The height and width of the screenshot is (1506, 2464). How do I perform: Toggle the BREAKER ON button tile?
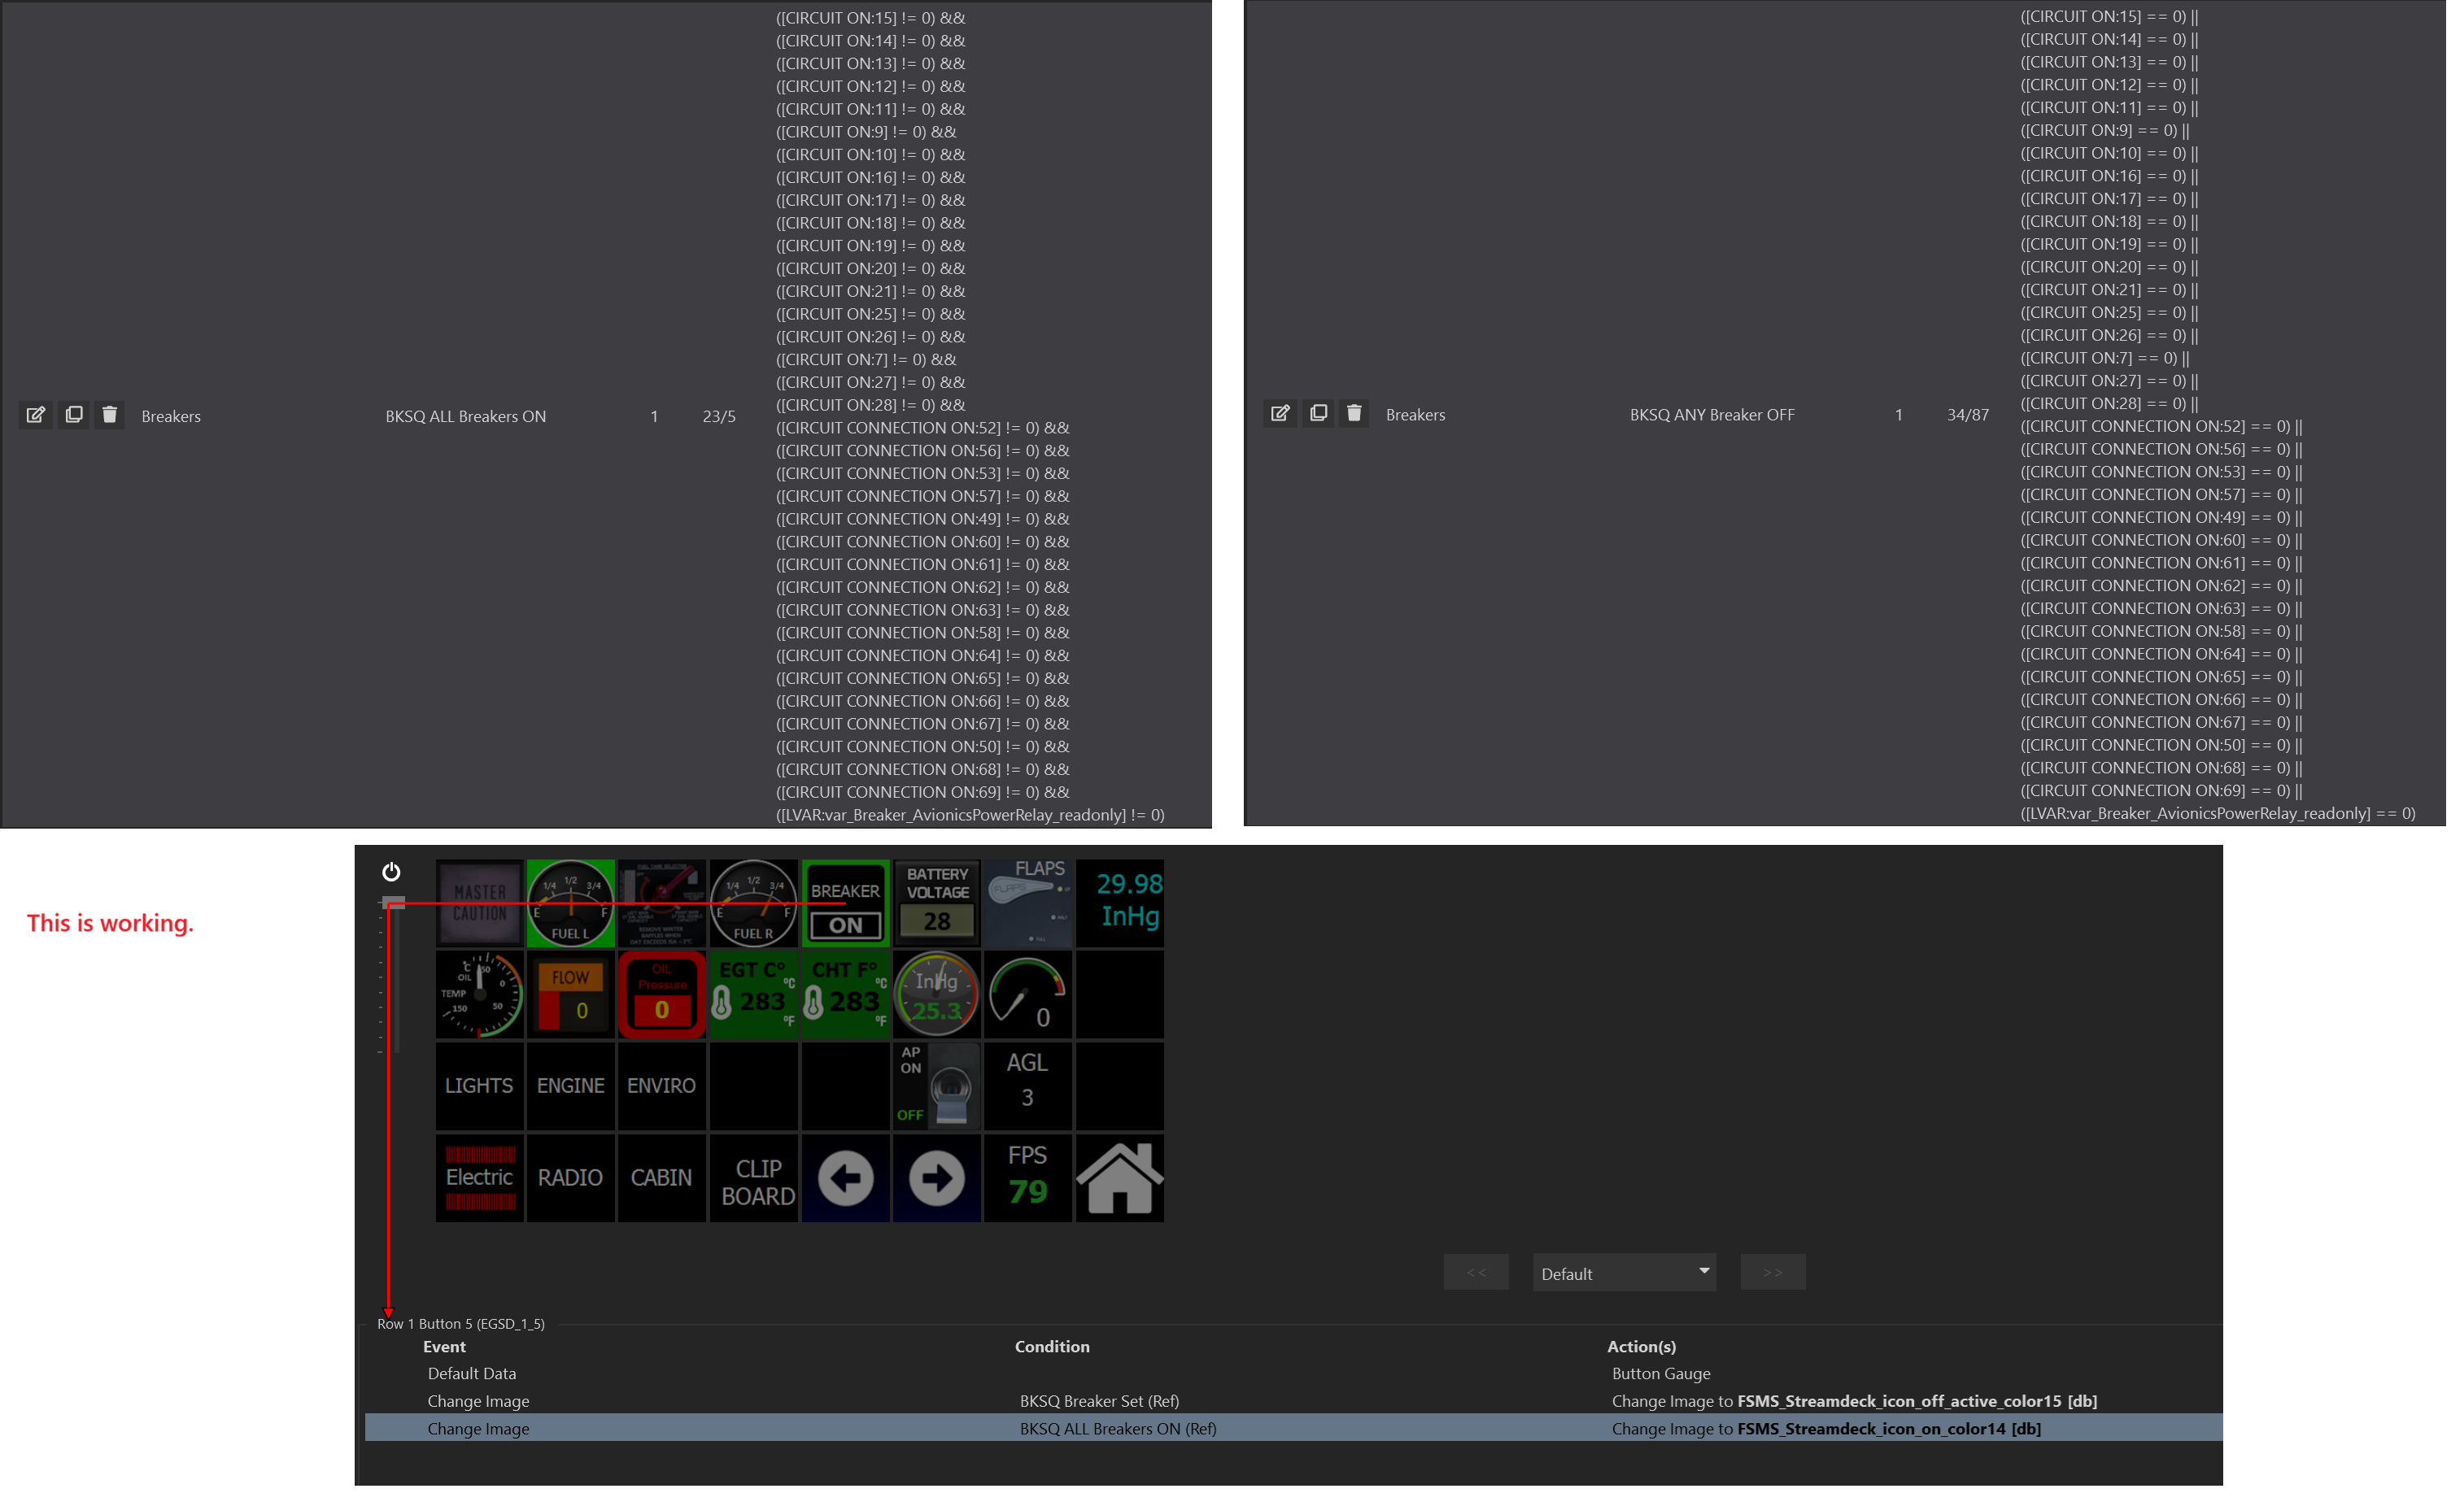pos(844,901)
